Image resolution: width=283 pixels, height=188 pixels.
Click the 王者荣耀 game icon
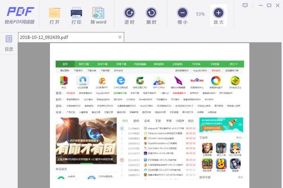[x=207, y=148]
